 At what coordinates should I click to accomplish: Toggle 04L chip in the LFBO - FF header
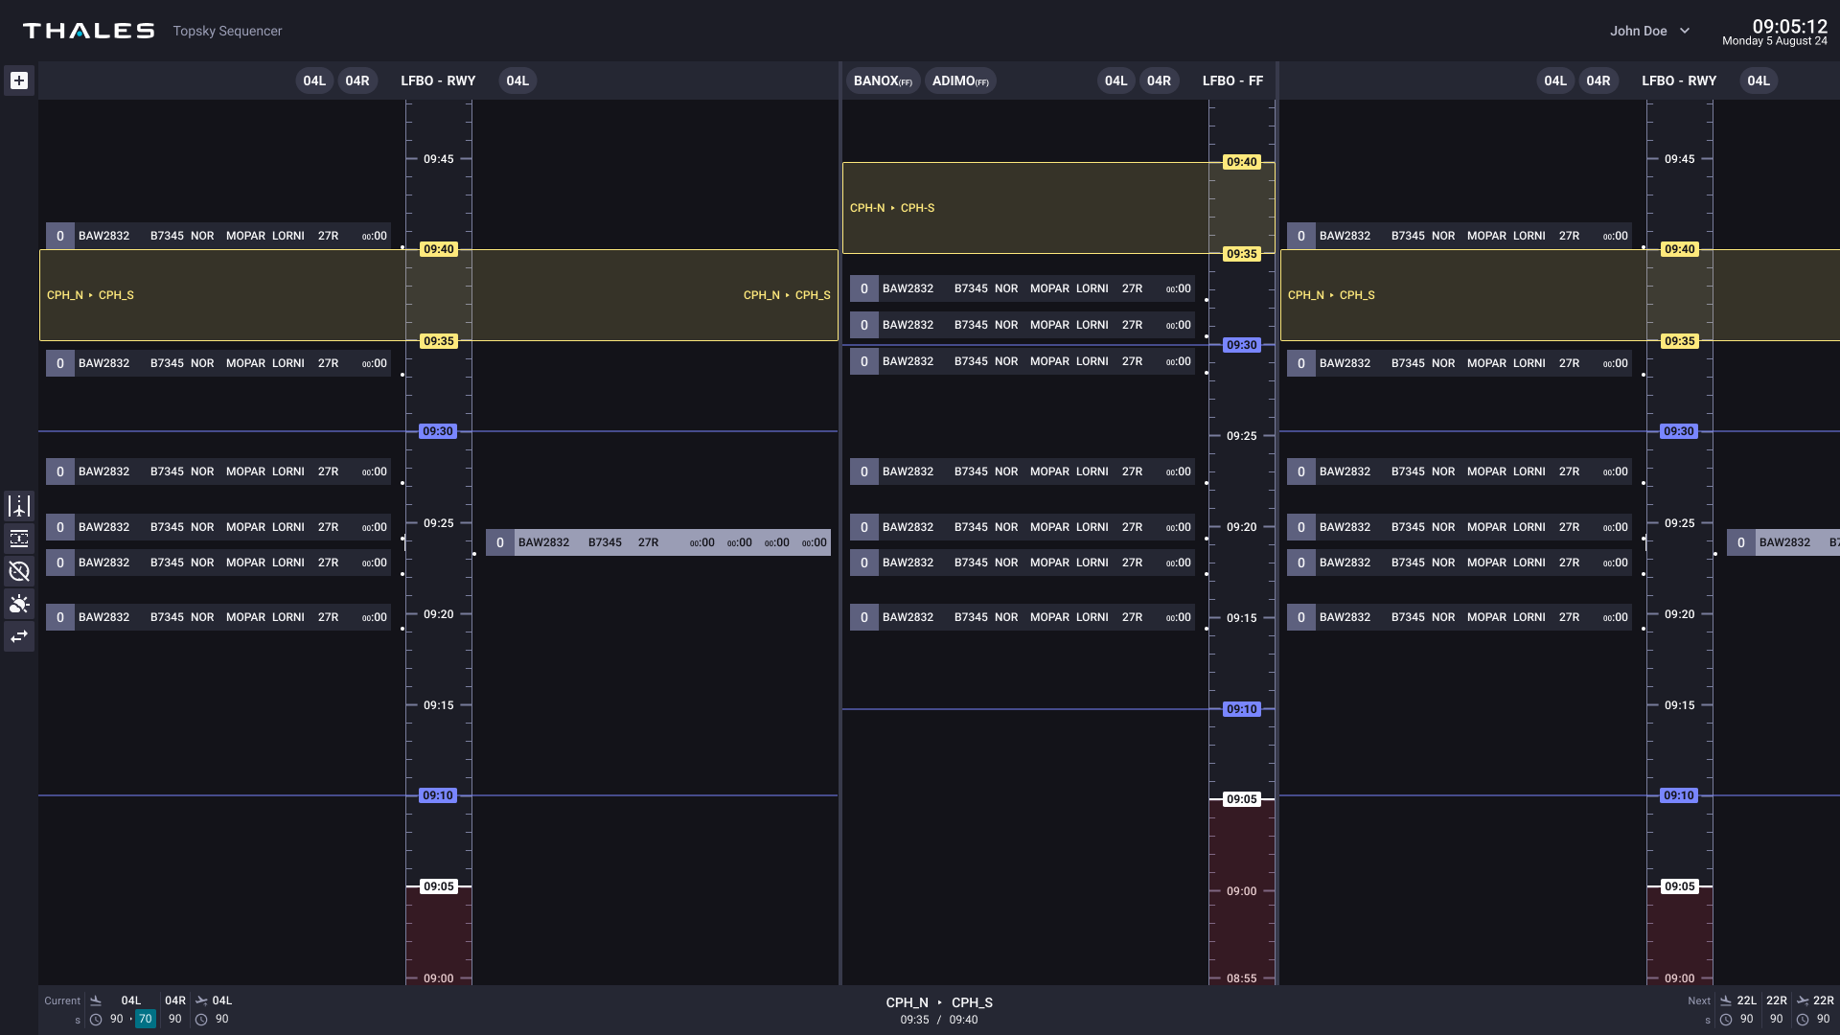pyautogui.click(x=1115, y=80)
